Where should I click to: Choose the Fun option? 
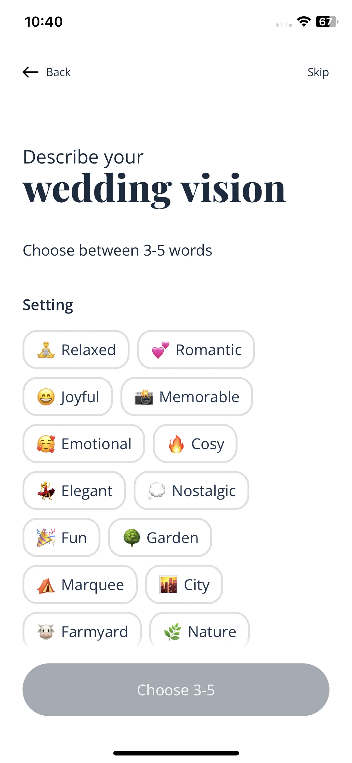pyautogui.click(x=62, y=537)
